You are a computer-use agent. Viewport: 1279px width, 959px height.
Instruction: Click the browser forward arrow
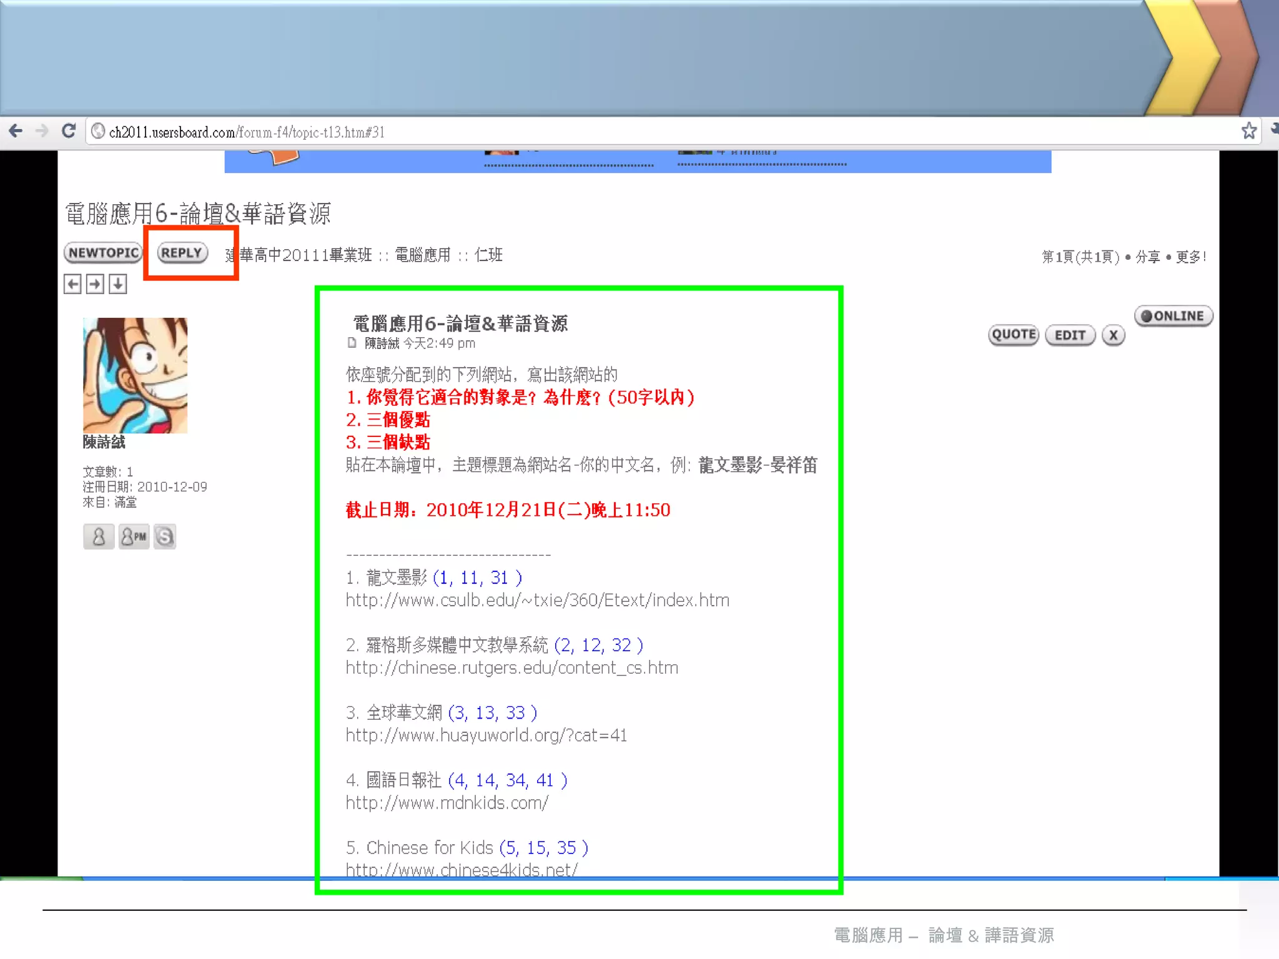tap(42, 130)
